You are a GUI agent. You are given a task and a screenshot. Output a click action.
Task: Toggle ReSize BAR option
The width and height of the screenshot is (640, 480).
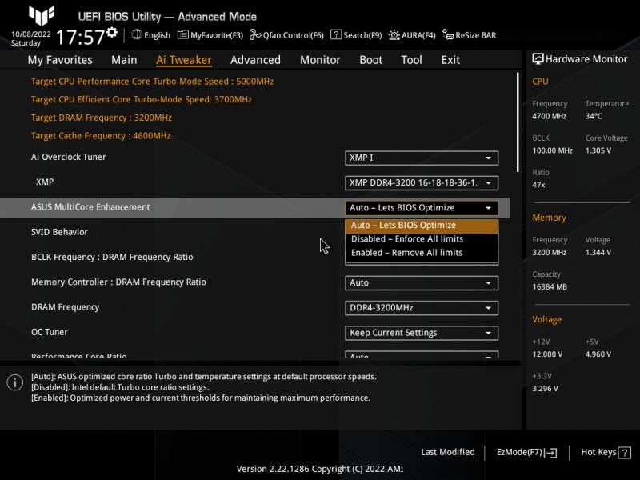click(x=470, y=35)
